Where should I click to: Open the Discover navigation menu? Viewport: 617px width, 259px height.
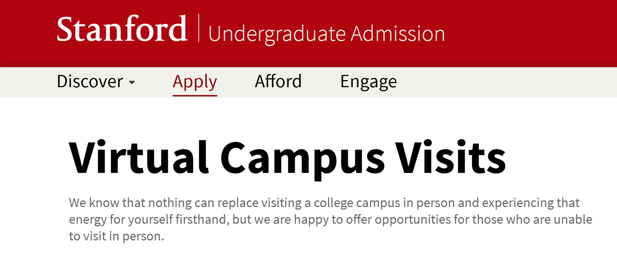[96, 82]
